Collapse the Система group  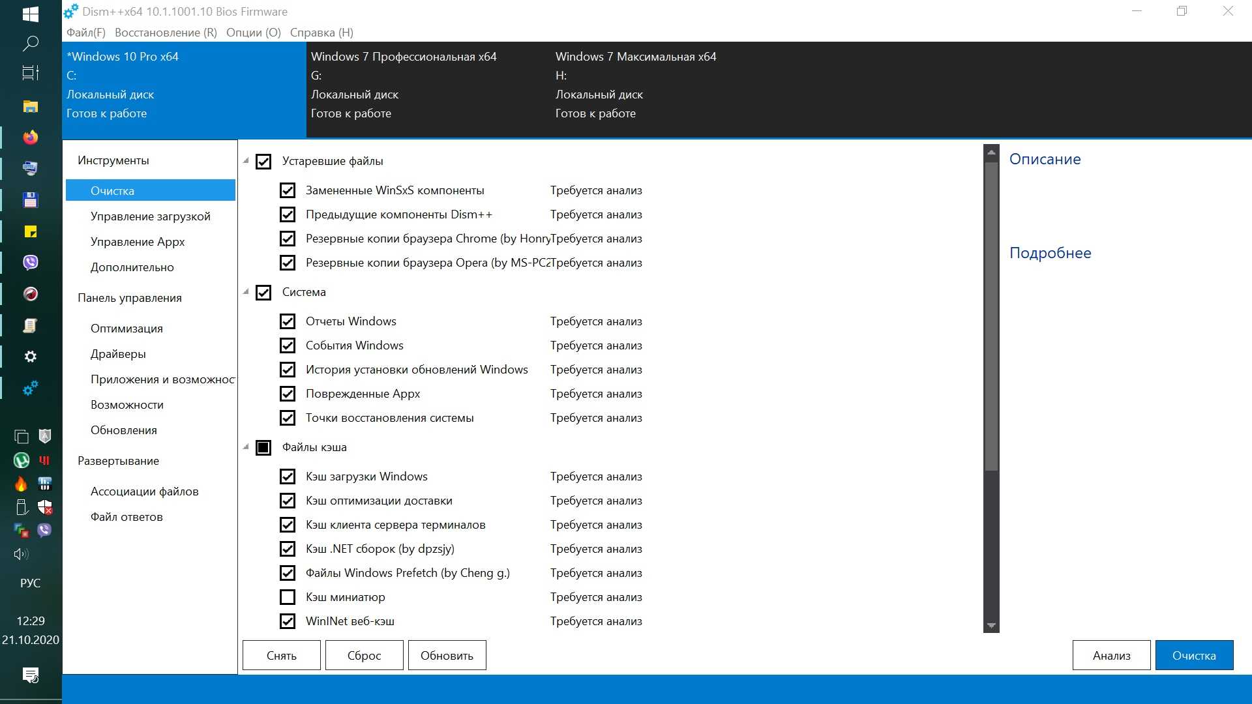click(246, 292)
